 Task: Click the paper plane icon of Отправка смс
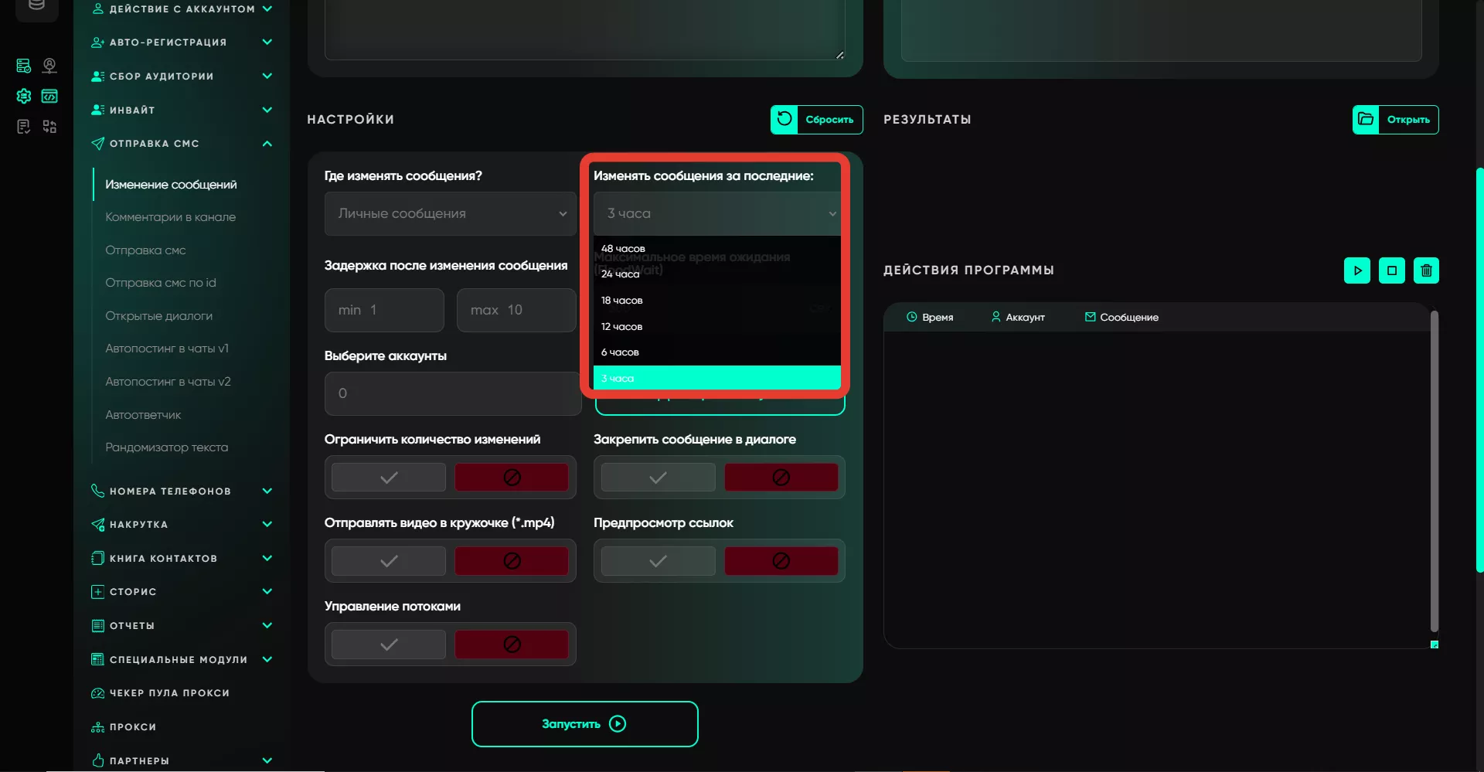coord(97,143)
